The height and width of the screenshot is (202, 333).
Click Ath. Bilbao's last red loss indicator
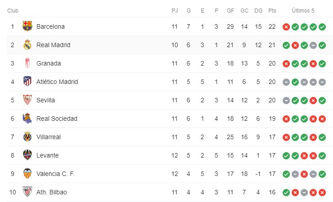pos(322,193)
